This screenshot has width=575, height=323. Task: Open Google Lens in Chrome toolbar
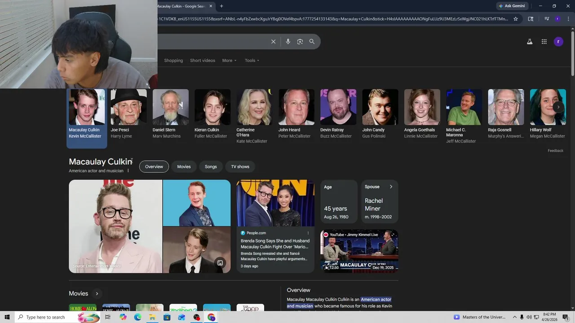pyautogui.click(x=531, y=19)
